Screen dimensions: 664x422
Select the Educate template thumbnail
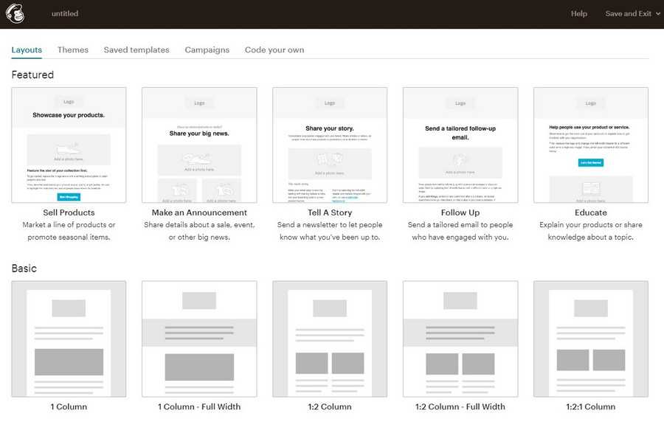tap(591, 145)
